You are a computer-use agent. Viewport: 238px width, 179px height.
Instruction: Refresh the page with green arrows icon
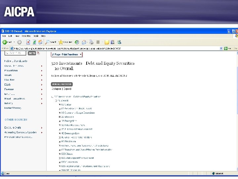[34, 42]
